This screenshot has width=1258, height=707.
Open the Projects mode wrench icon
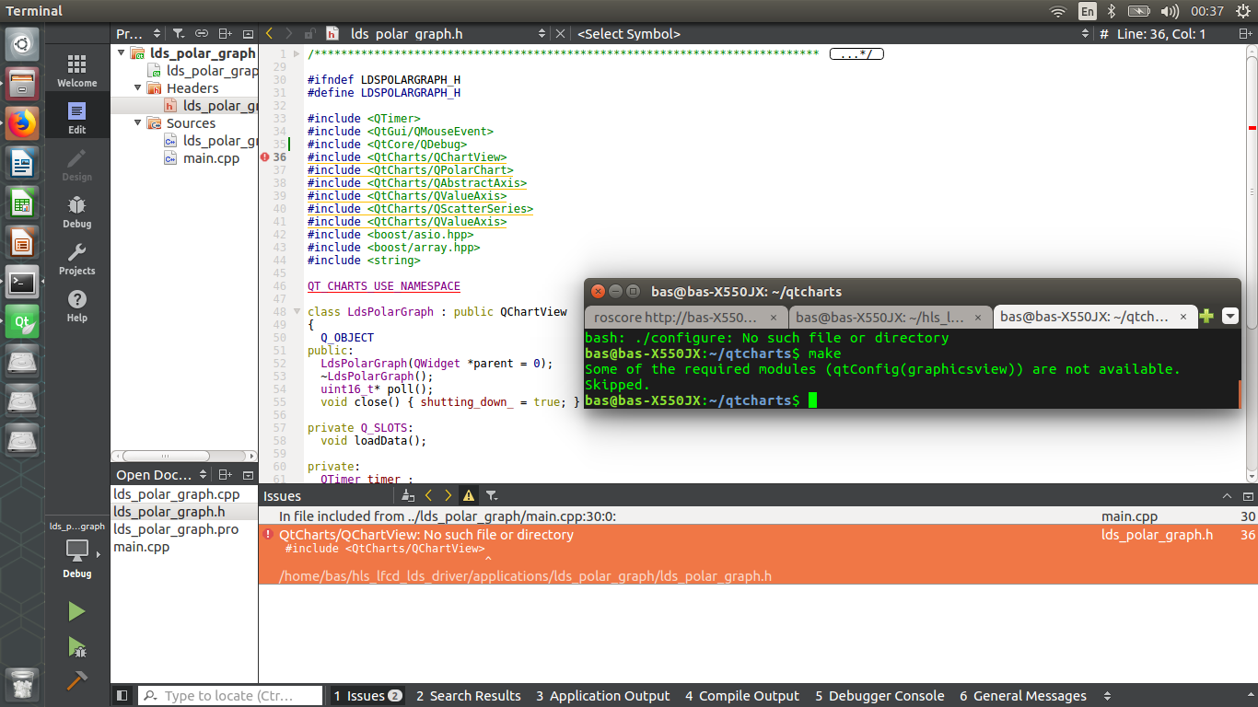[x=76, y=258]
